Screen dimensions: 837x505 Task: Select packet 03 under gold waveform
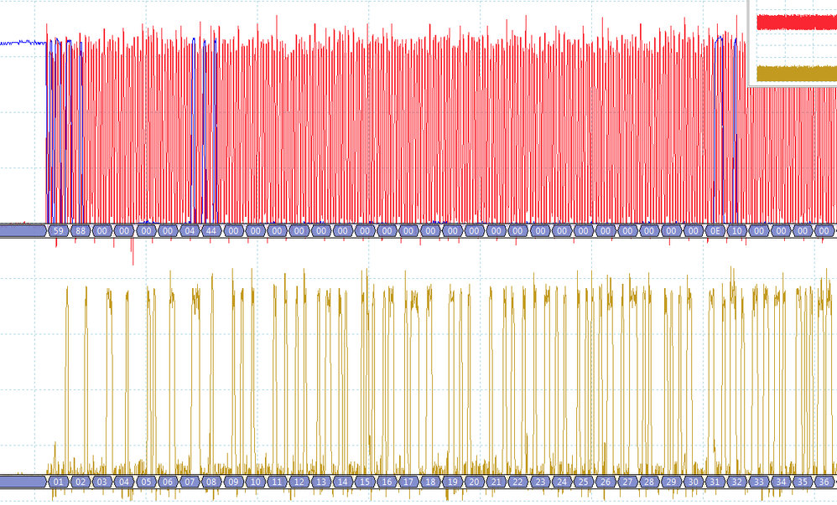pyautogui.click(x=102, y=482)
